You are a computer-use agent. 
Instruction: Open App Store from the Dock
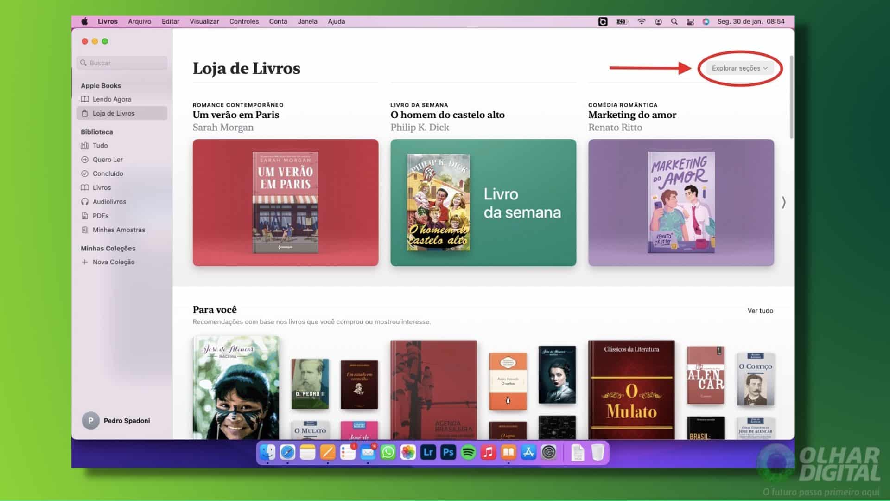point(528,452)
